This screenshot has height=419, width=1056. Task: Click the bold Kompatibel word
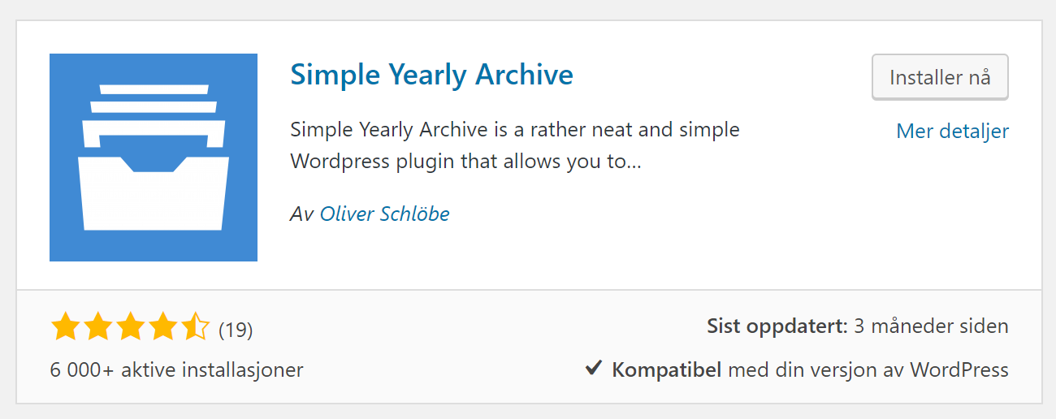pyautogui.click(x=667, y=370)
